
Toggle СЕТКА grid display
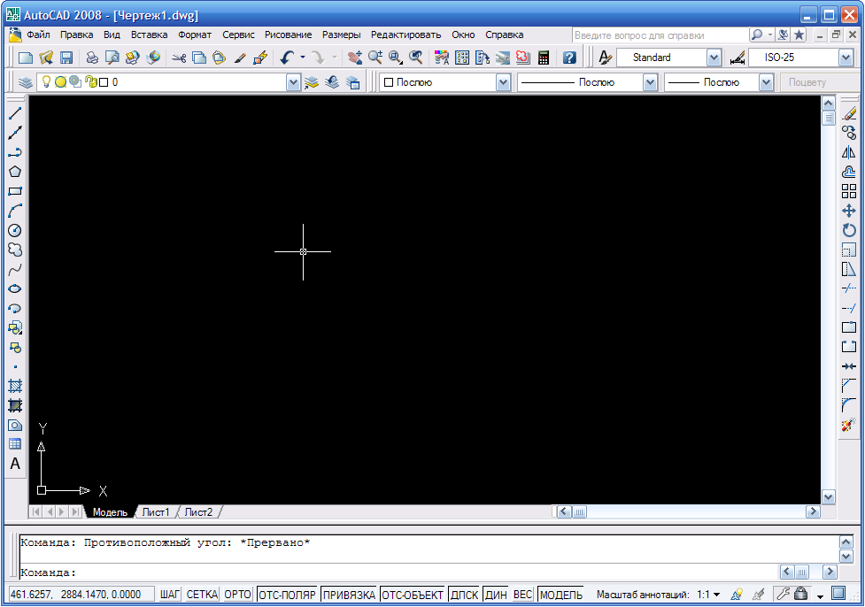pyautogui.click(x=202, y=595)
